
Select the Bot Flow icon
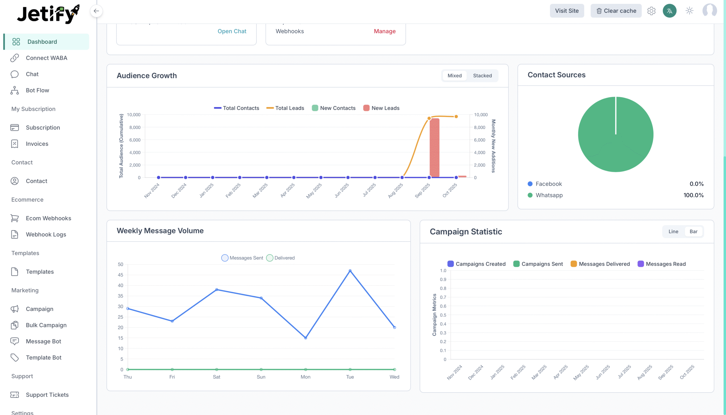click(x=15, y=90)
